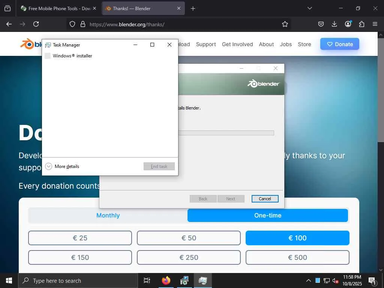Image resolution: width=384 pixels, height=288 pixels.
Task: Open a new browser tab
Action: pos(193,9)
